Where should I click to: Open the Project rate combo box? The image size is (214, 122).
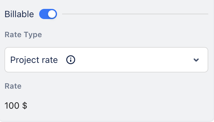click(106, 60)
